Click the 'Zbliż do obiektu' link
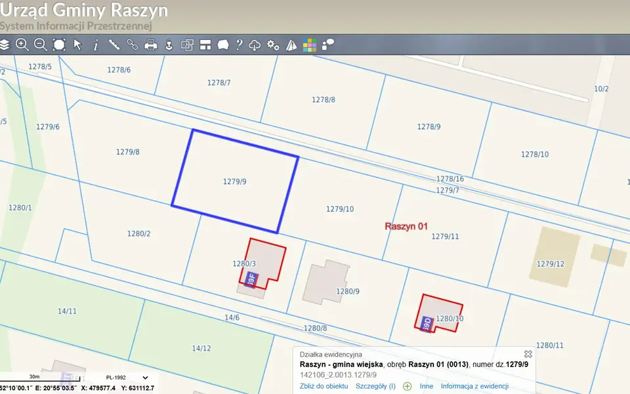The image size is (630, 394). click(x=324, y=386)
